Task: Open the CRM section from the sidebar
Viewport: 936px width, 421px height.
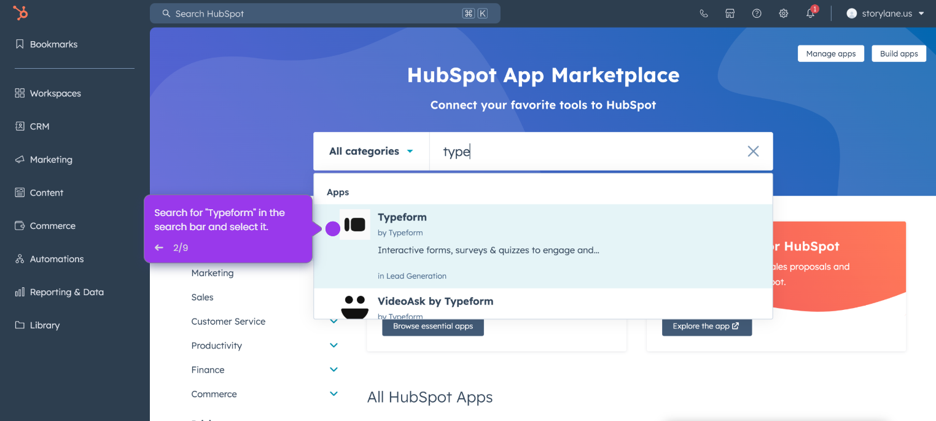Action: click(x=39, y=126)
